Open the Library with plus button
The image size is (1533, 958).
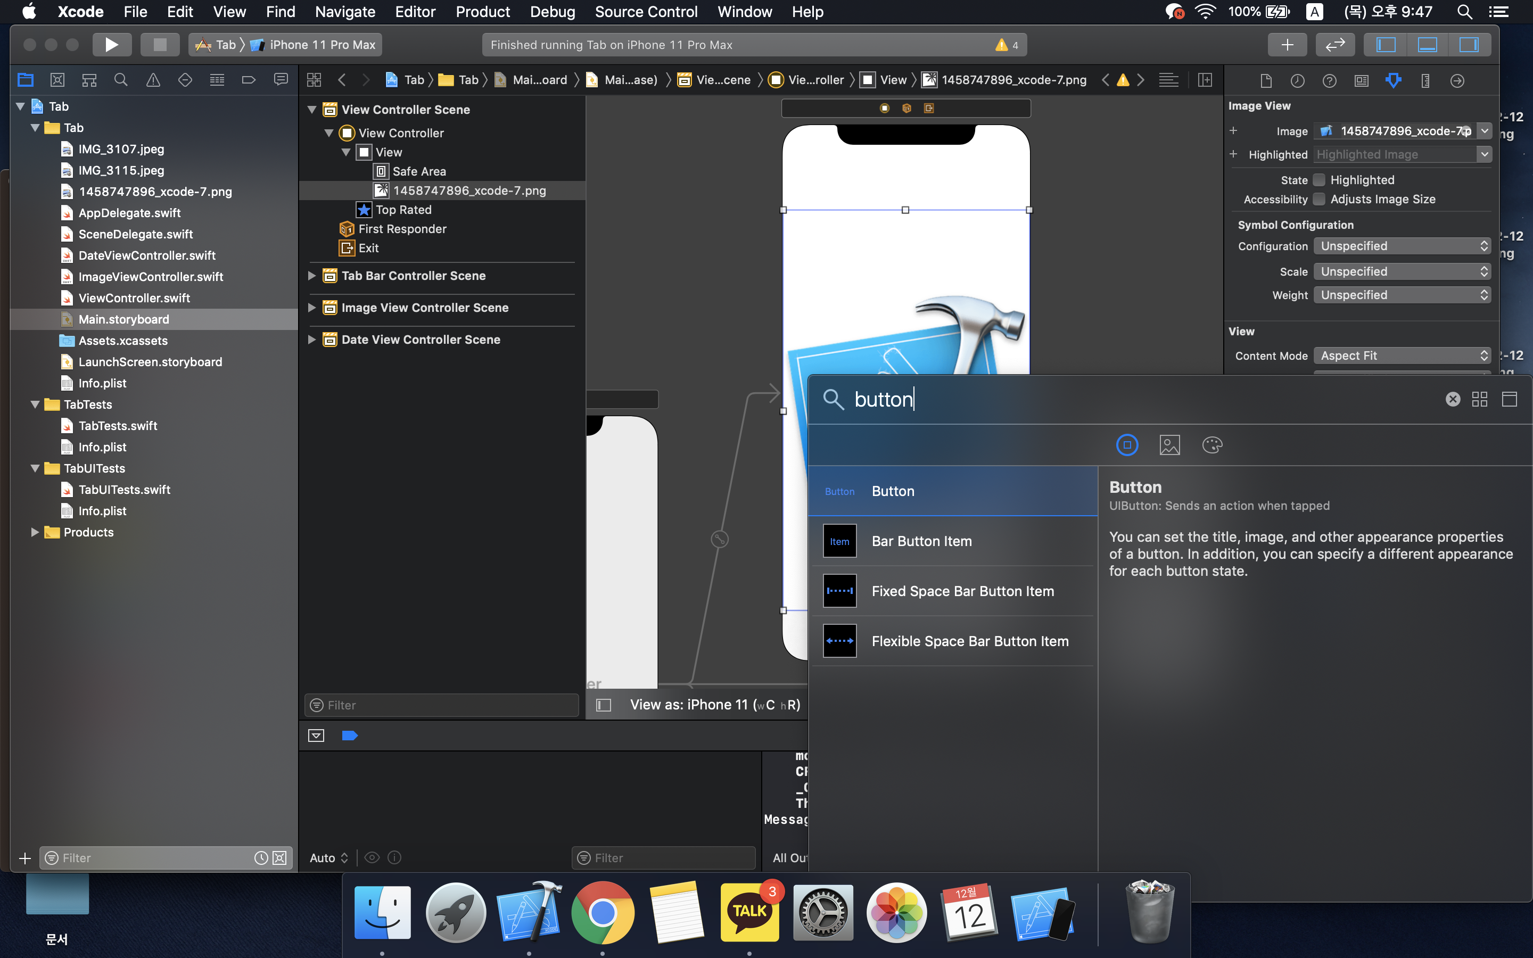tap(1287, 44)
